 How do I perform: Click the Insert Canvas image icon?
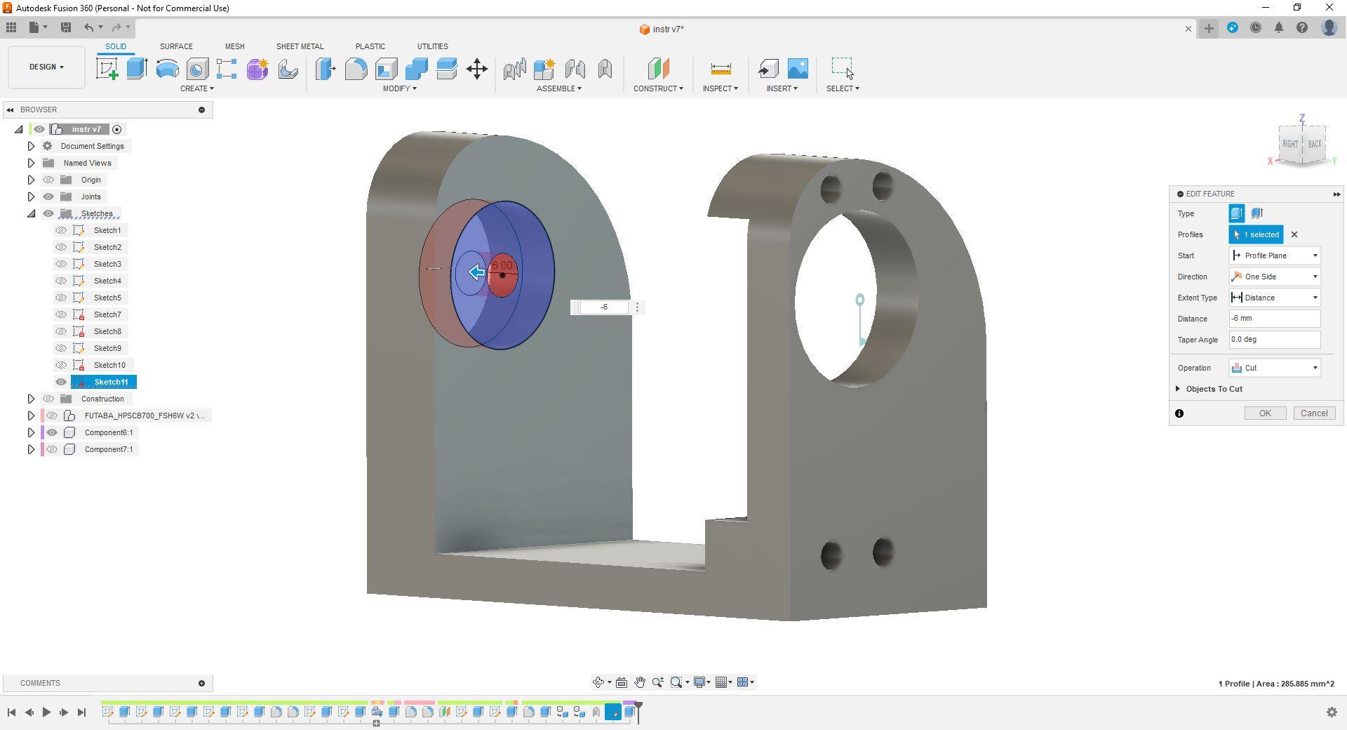coord(798,69)
